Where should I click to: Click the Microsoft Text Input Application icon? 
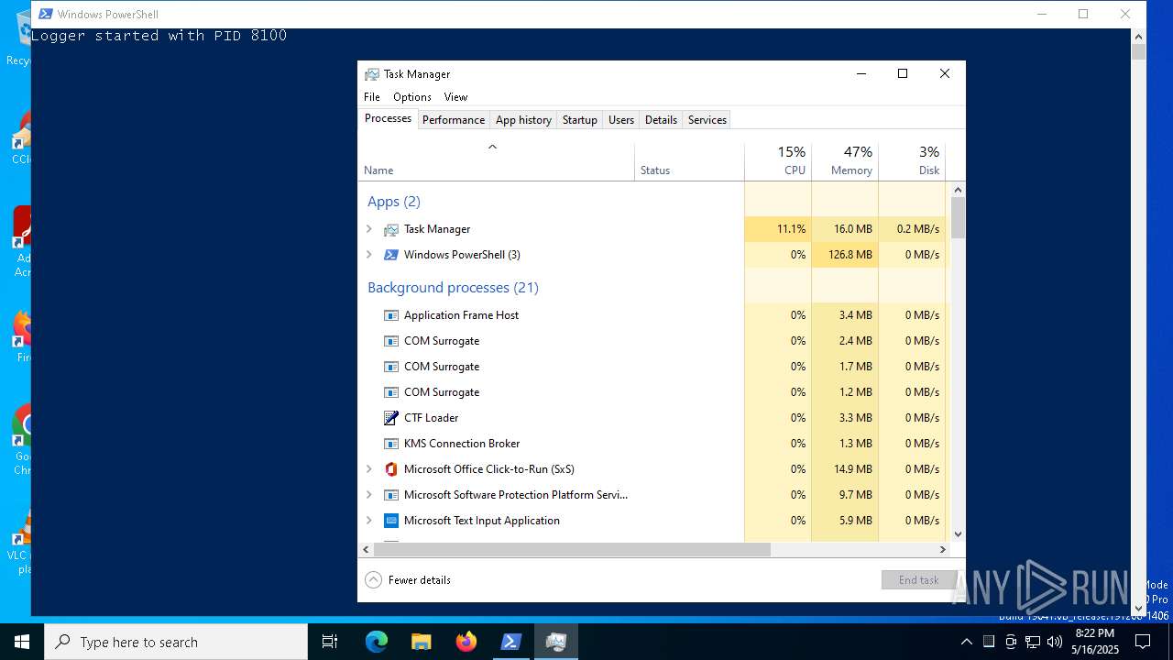point(391,521)
